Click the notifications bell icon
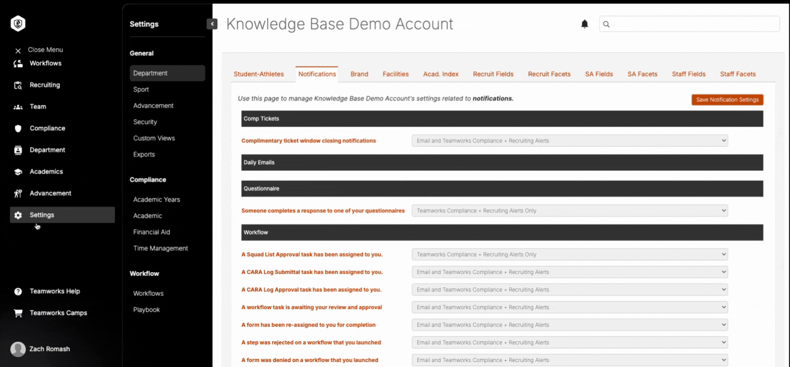The width and height of the screenshot is (790, 367). [584, 24]
